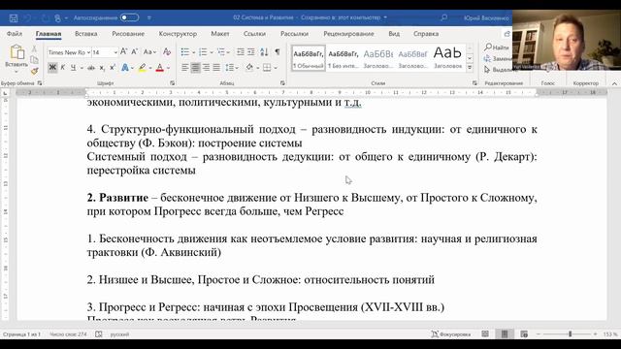Adjust the zoom slider handle
The width and height of the screenshot is (621, 349).
coord(571,334)
